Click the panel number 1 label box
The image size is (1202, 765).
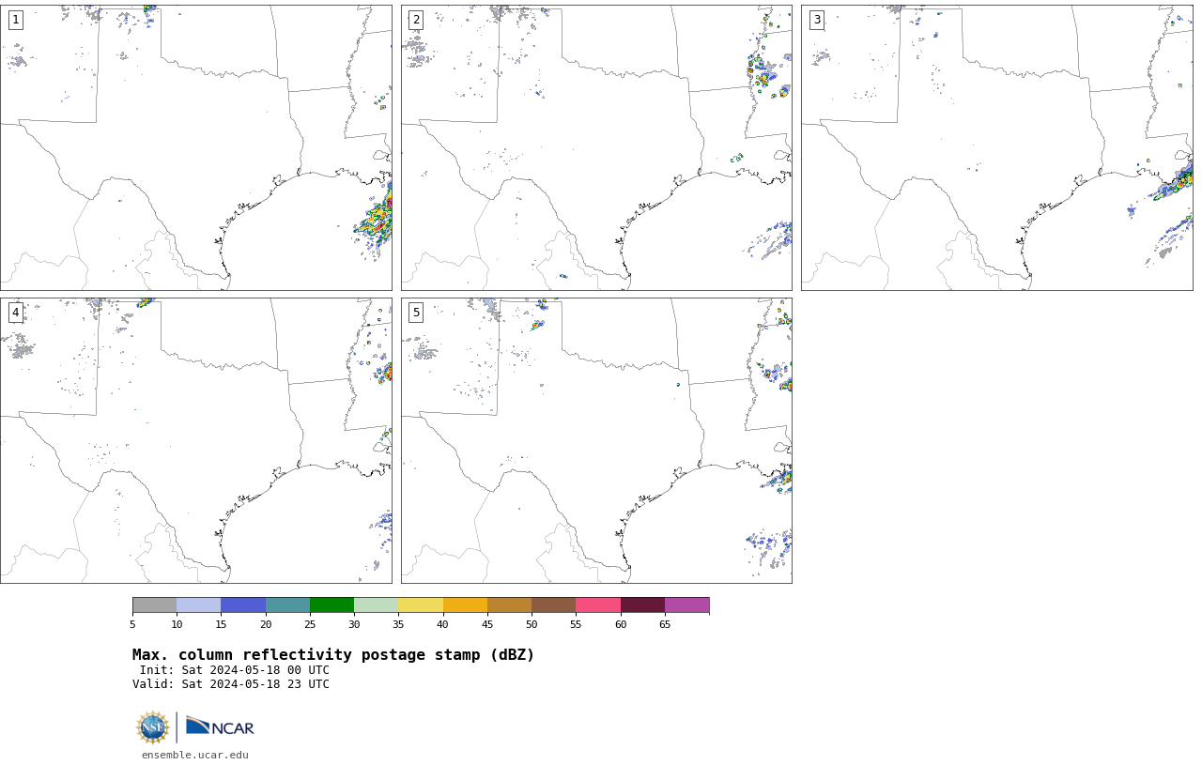click(15, 20)
